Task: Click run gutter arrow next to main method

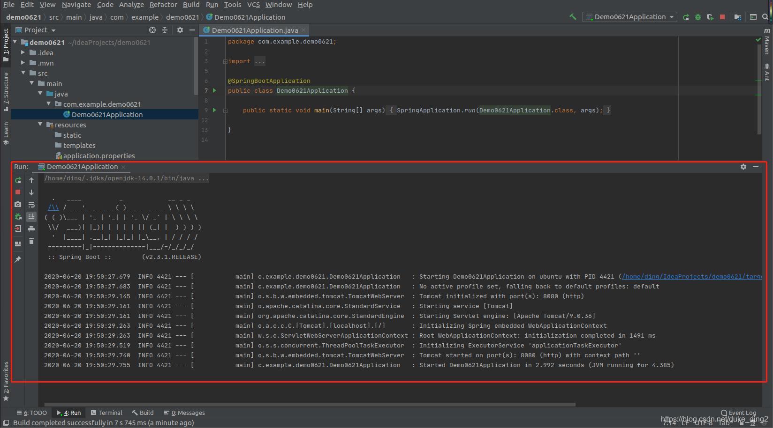Action: click(x=214, y=110)
